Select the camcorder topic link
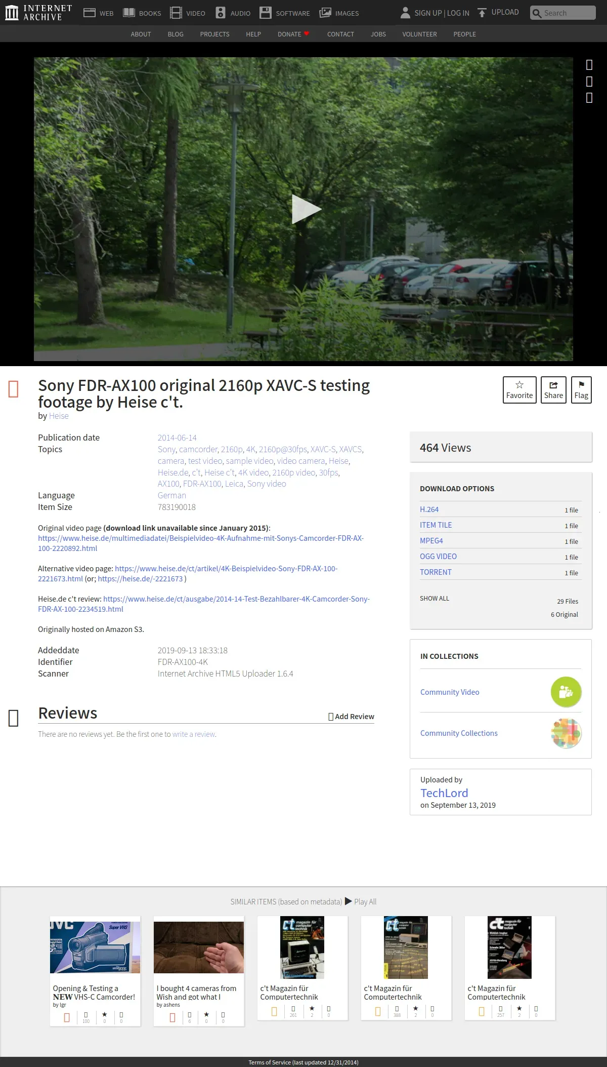This screenshot has width=607, height=1067. [198, 449]
